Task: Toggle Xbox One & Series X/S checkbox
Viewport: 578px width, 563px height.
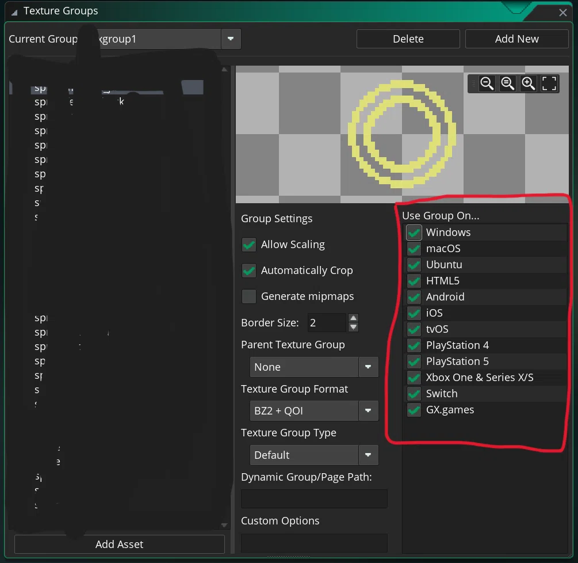Action: (414, 378)
